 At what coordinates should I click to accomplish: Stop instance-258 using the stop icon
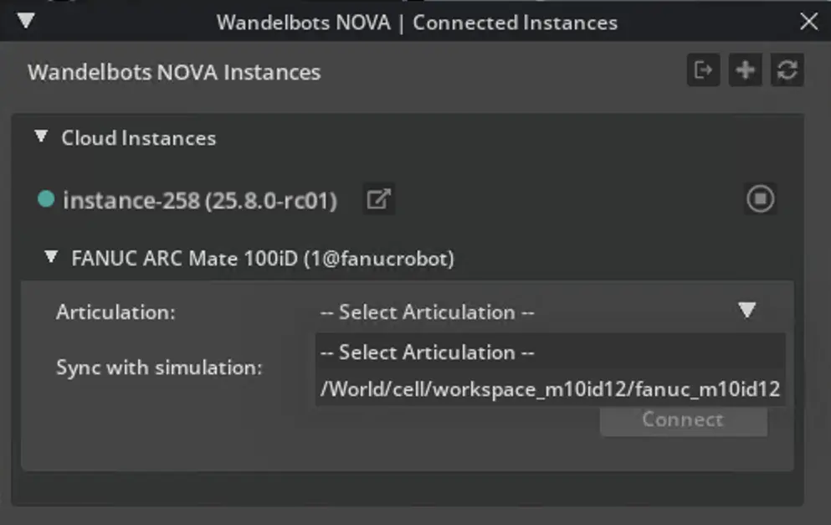(760, 199)
